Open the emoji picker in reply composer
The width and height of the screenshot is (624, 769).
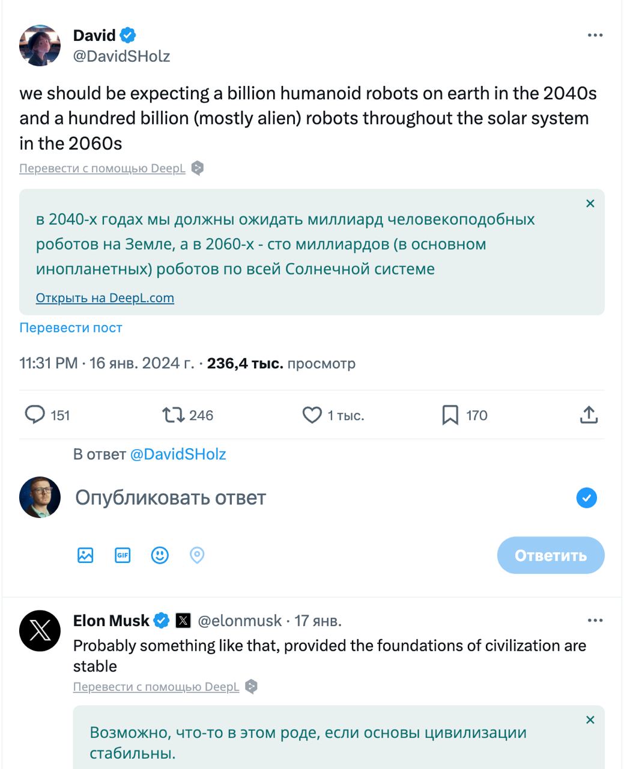click(x=160, y=555)
